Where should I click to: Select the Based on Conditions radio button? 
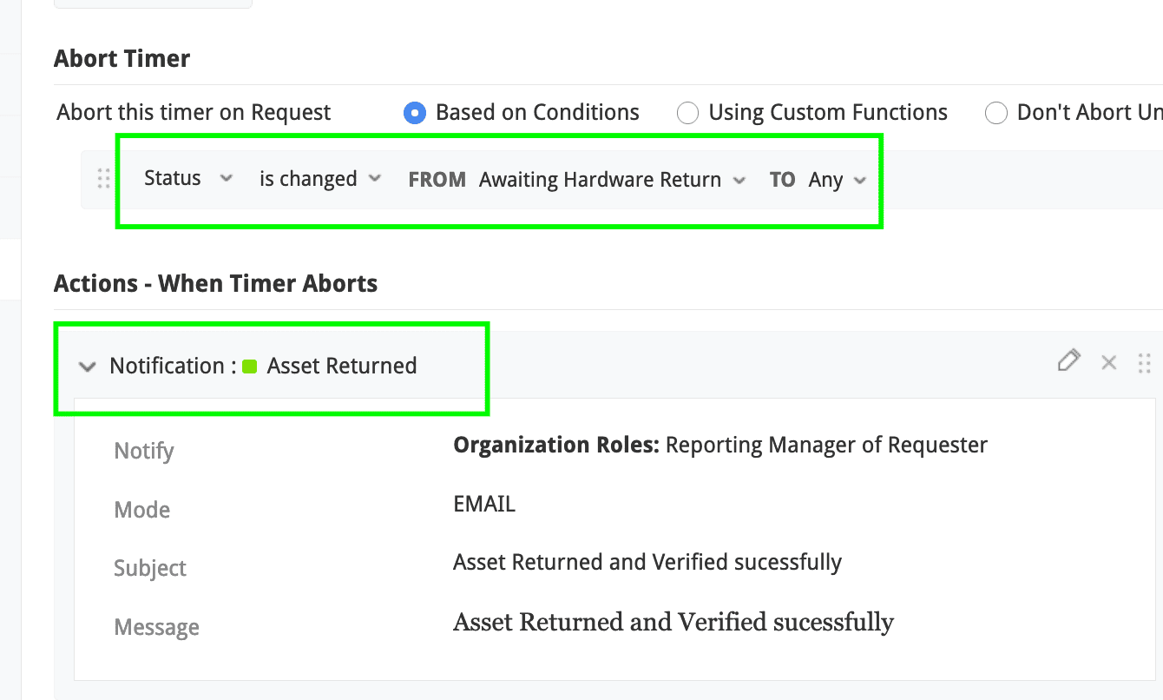[x=415, y=113]
